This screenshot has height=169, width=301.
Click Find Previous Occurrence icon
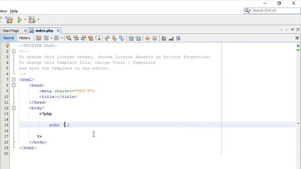76,38
